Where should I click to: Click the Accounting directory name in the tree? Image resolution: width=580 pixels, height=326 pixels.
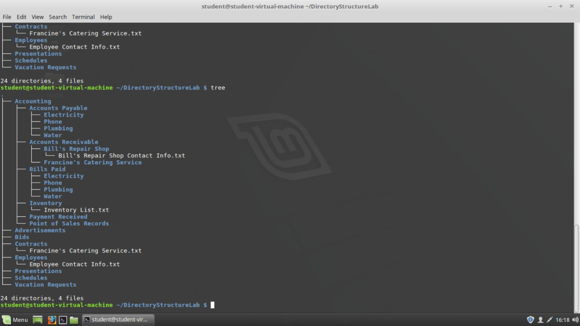pos(32,101)
